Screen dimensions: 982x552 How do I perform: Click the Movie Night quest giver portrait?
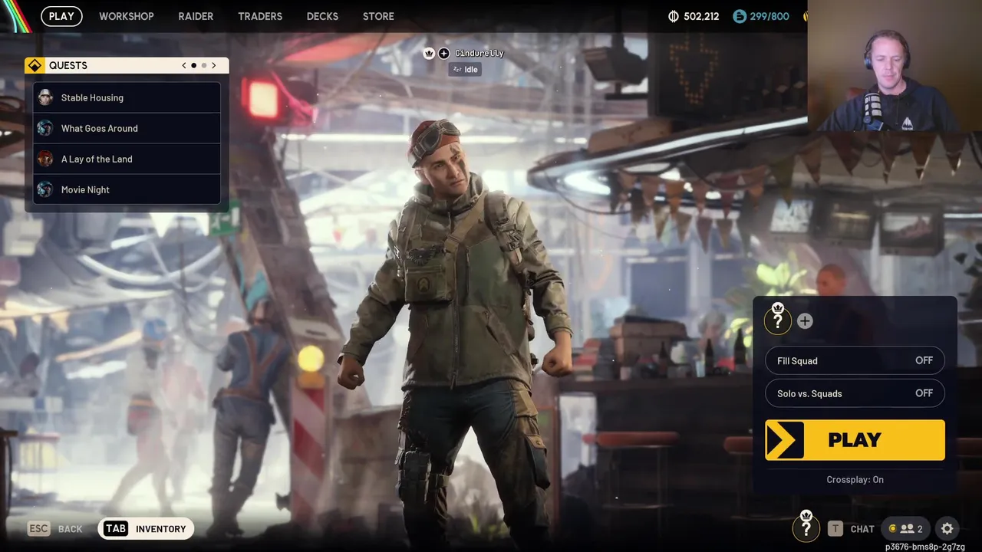[45, 189]
